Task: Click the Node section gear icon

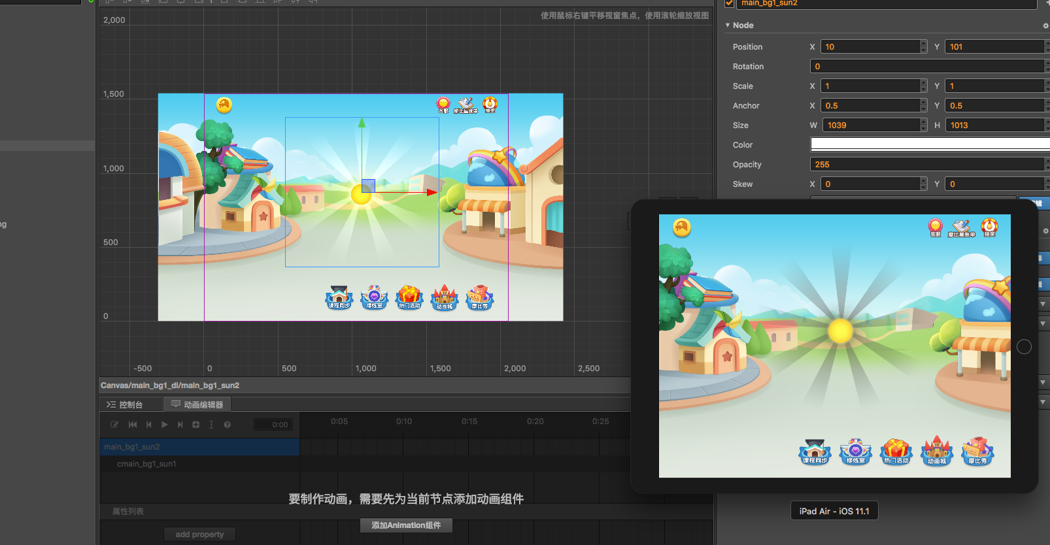Action: [x=1045, y=25]
